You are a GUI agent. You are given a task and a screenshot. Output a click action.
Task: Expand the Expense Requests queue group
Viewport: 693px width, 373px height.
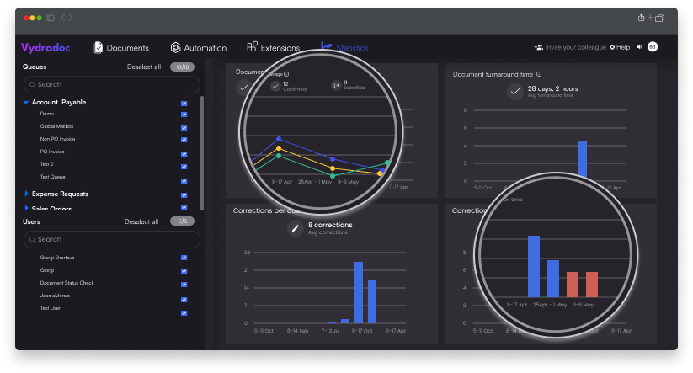point(26,194)
